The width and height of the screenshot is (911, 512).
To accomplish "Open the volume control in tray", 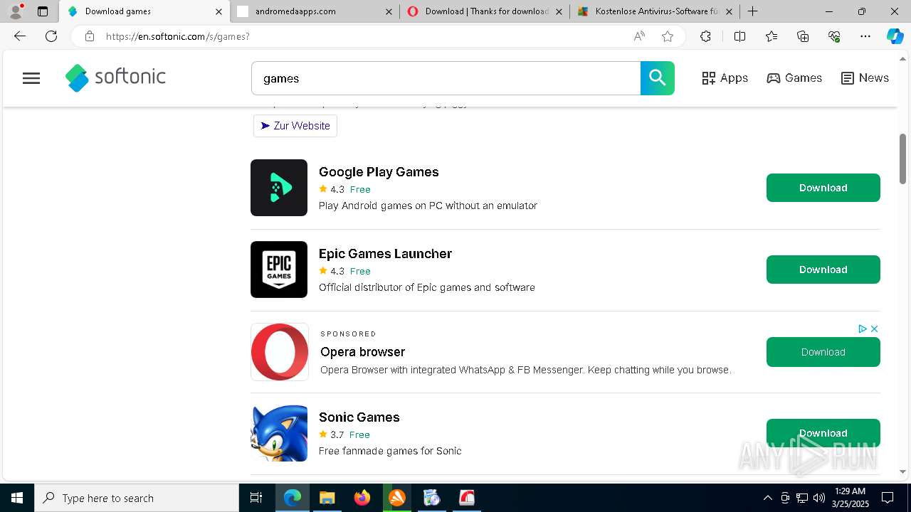I will click(x=819, y=498).
